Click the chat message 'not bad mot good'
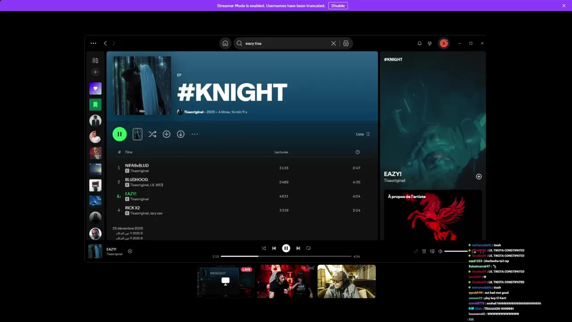The width and height of the screenshot is (572, 322). [x=496, y=293]
